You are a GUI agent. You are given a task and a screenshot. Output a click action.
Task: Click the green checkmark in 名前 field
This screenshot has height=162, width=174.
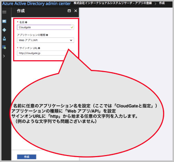72,28
